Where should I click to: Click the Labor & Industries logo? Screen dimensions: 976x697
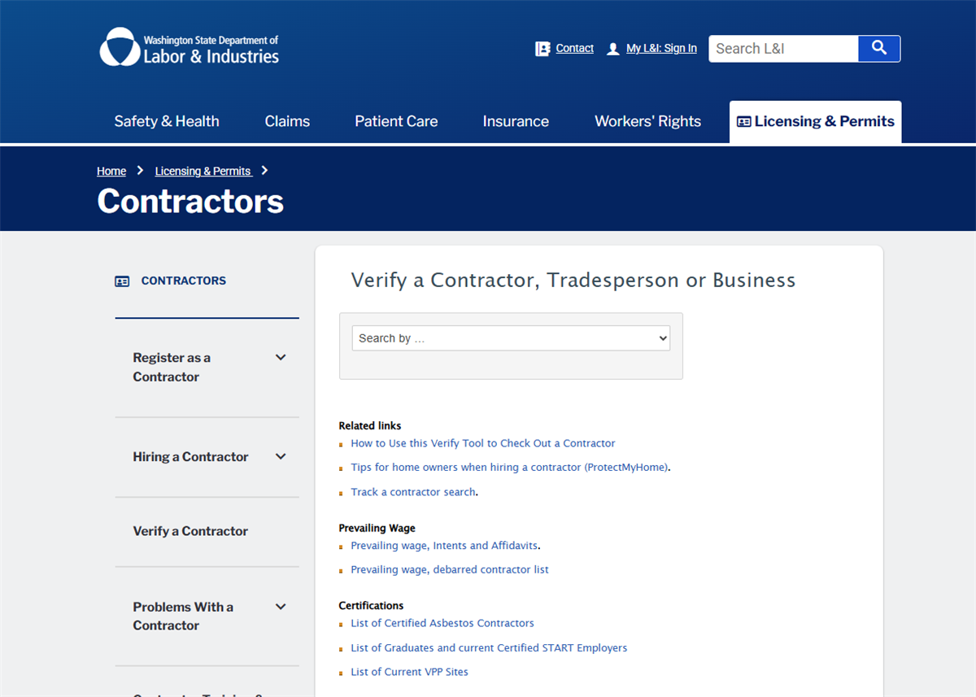189,46
